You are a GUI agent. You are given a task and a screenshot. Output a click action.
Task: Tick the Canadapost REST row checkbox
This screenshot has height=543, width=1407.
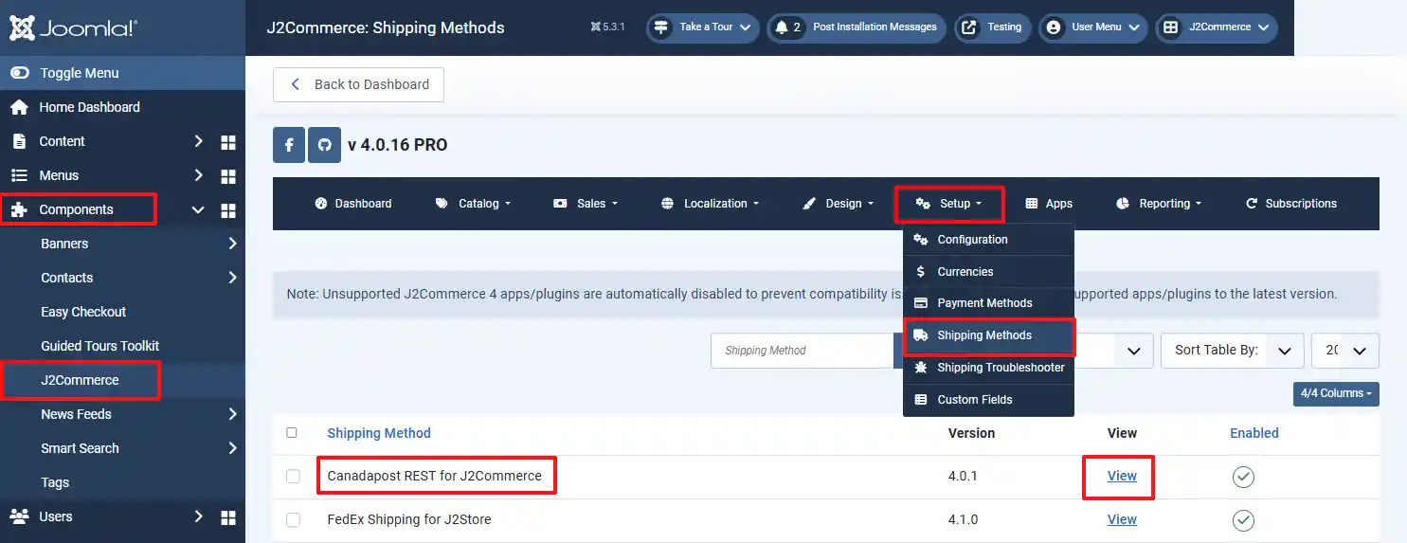293,476
